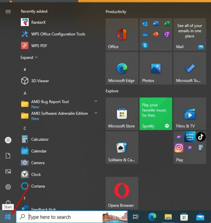Open PowerPoint icon in Office folder tile
This screenshot has height=223, width=211.
(x=156, y=34)
